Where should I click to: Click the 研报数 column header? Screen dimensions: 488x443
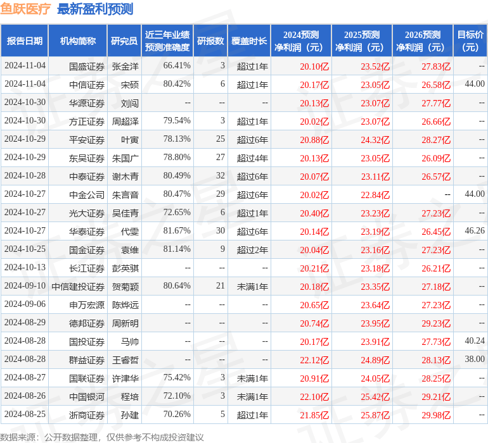[x=210, y=41]
